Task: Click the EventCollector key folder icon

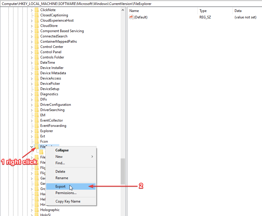Action: click(x=36, y=120)
